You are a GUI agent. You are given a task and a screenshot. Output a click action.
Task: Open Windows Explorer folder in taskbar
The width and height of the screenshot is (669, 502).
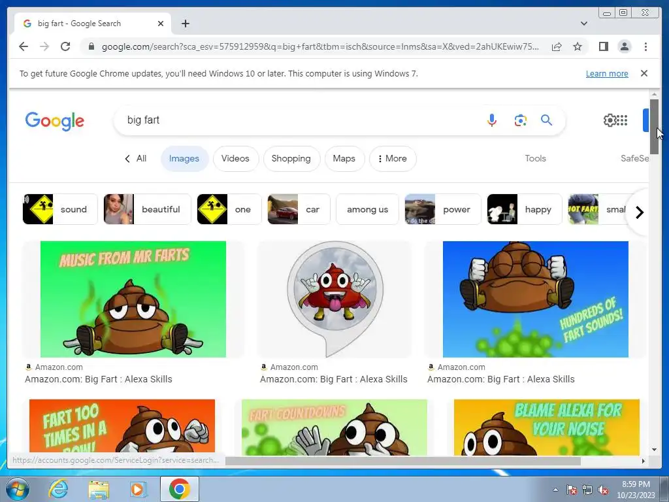(x=99, y=489)
